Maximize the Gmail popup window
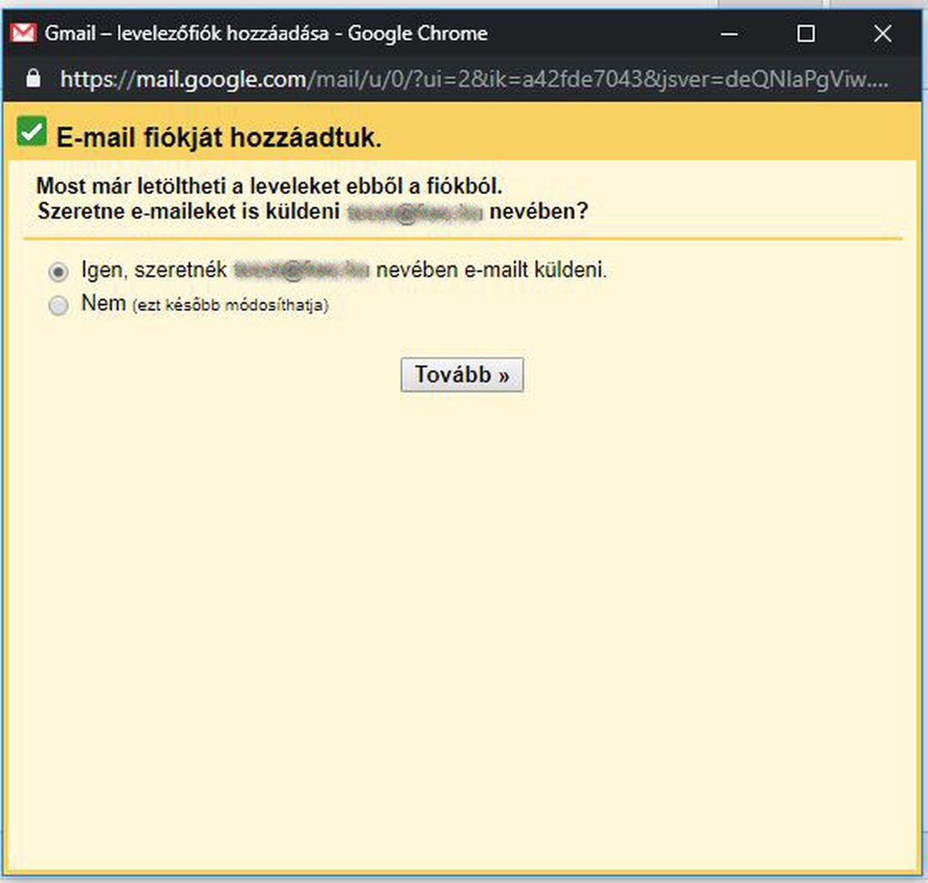The image size is (928, 883). click(805, 33)
